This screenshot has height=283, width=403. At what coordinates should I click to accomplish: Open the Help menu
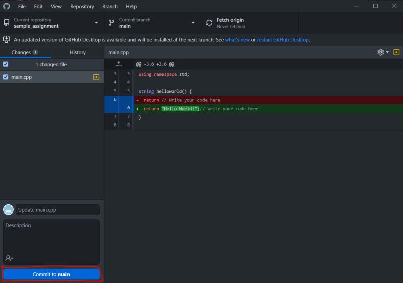tap(131, 6)
